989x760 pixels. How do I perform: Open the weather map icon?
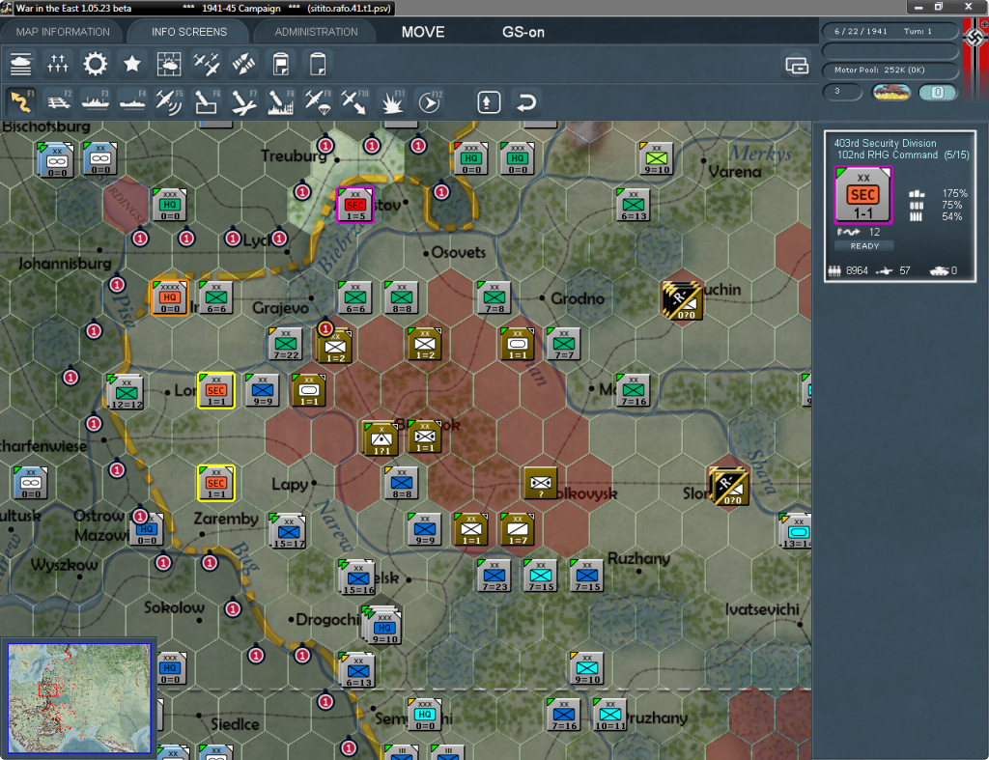(x=169, y=64)
